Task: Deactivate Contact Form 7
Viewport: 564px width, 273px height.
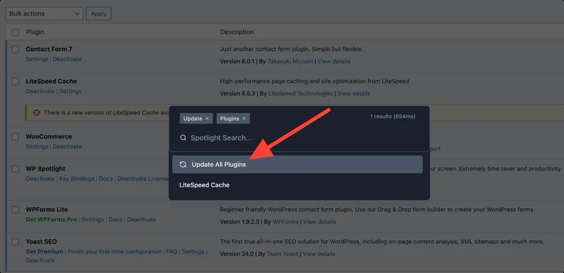Action: pyautogui.click(x=67, y=59)
